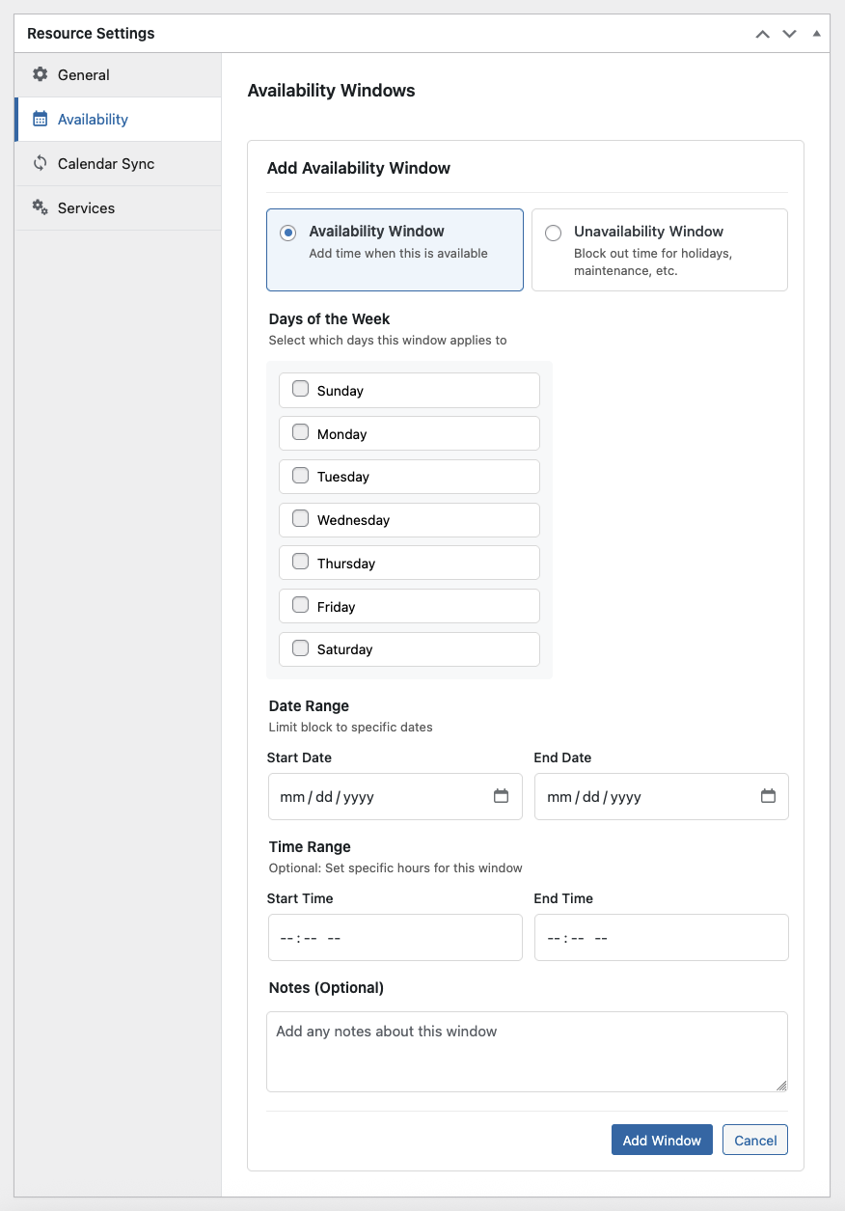Click the Calendar Sync refresh icon

point(40,163)
